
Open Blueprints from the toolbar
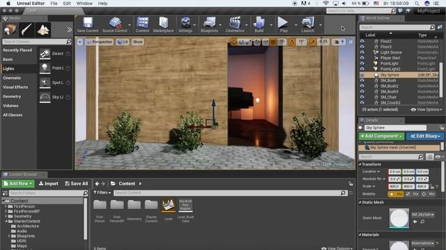pyautogui.click(x=209, y=25)
